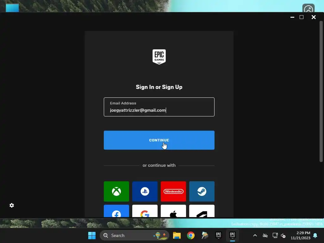Click the Epic Games shield logo
The width and height of the screenshot is (324, 243).
[159, 57]
